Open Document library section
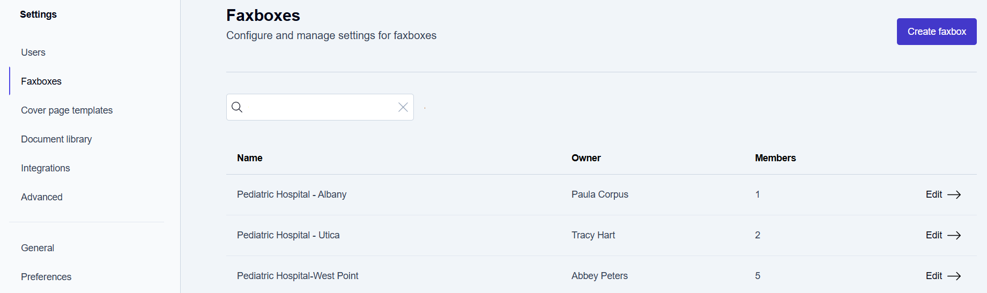 [56, 139]
